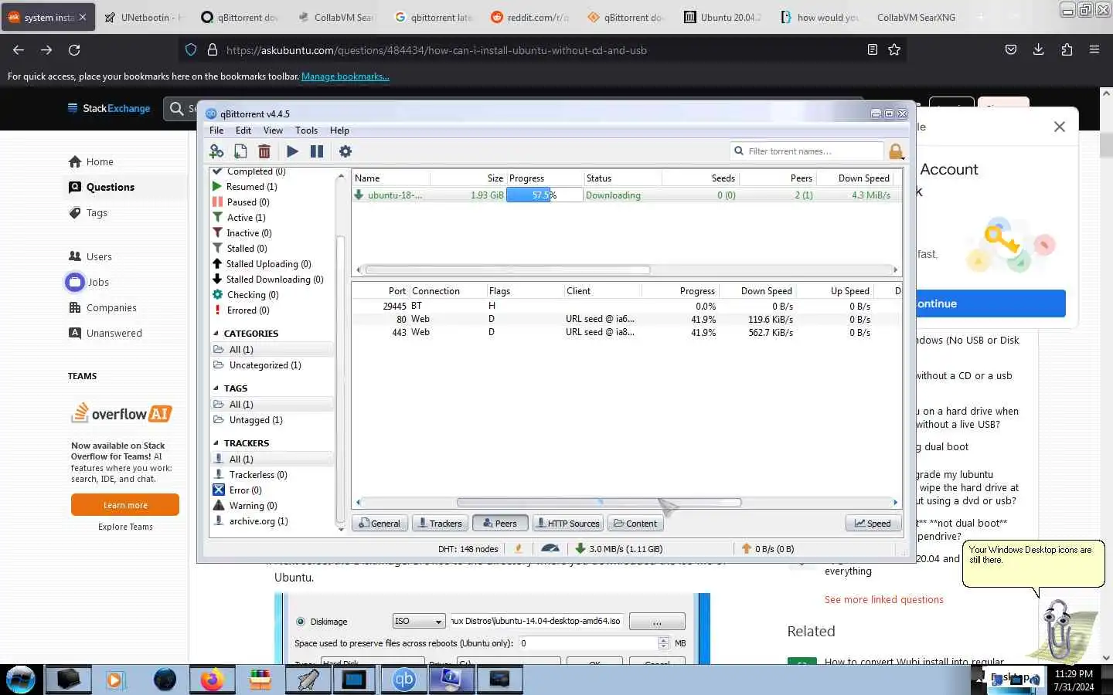
Task: Click the Add torrent file toolbar icon
Action: click(x=240, y=151)
